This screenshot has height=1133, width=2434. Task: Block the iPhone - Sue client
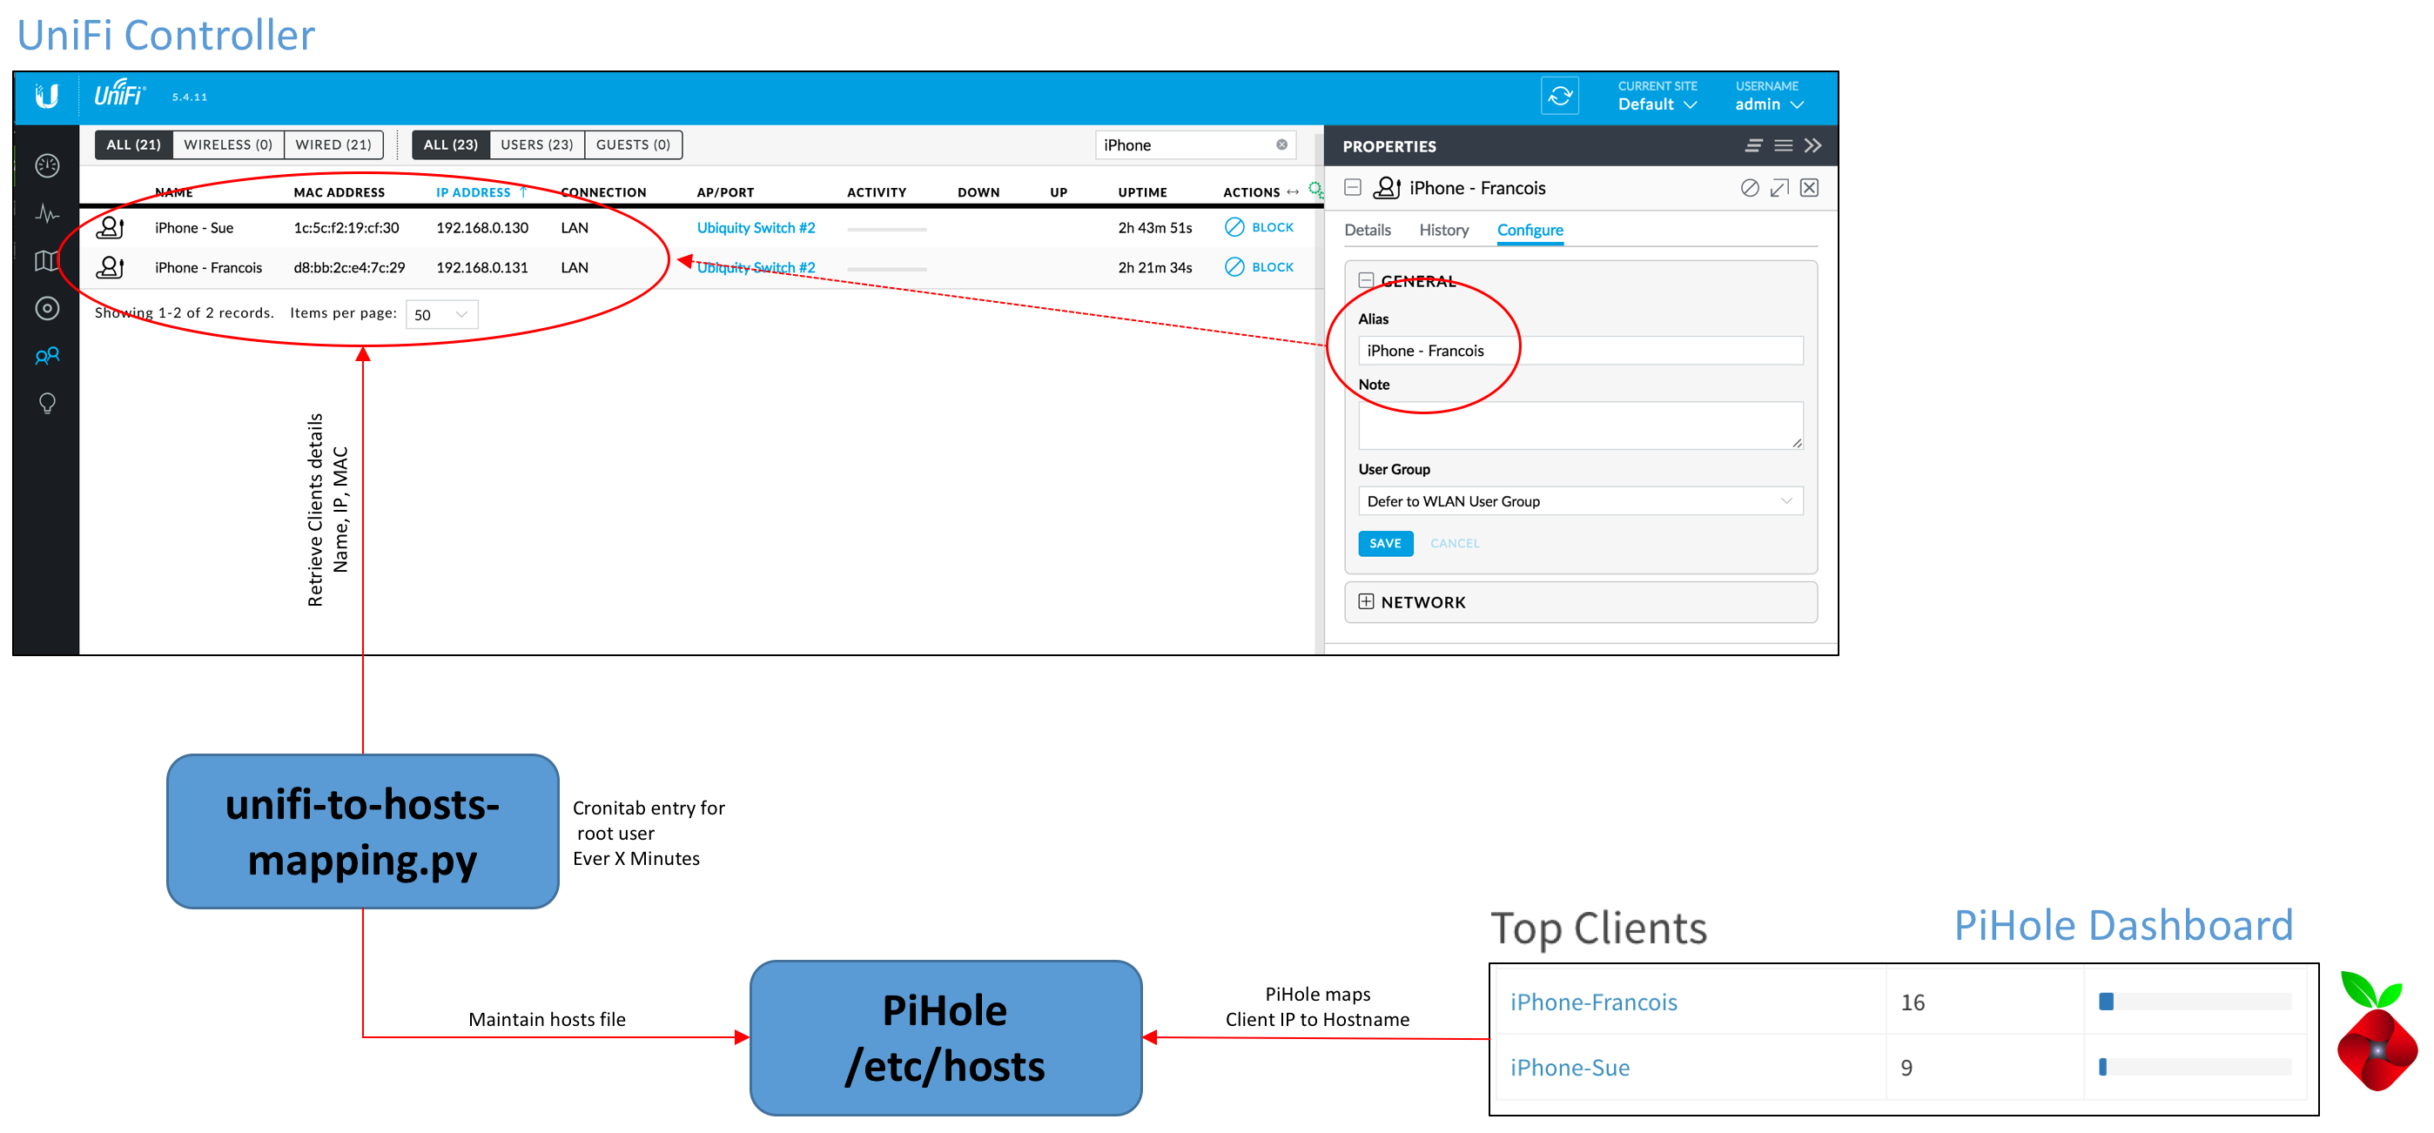[x=1260, y=227]
